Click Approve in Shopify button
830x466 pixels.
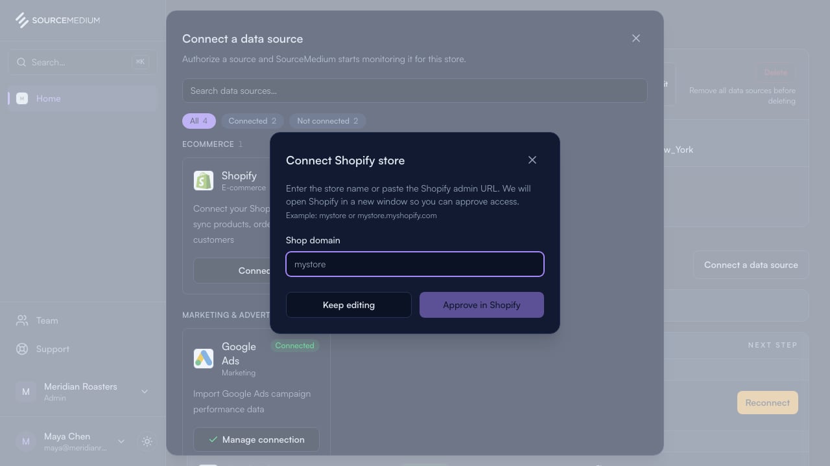[482, 305]
